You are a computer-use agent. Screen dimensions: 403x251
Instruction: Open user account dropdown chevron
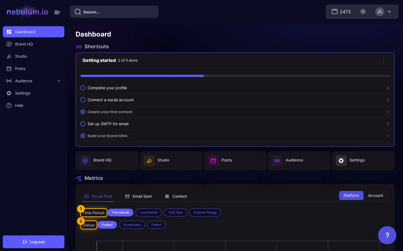point(389,12)
